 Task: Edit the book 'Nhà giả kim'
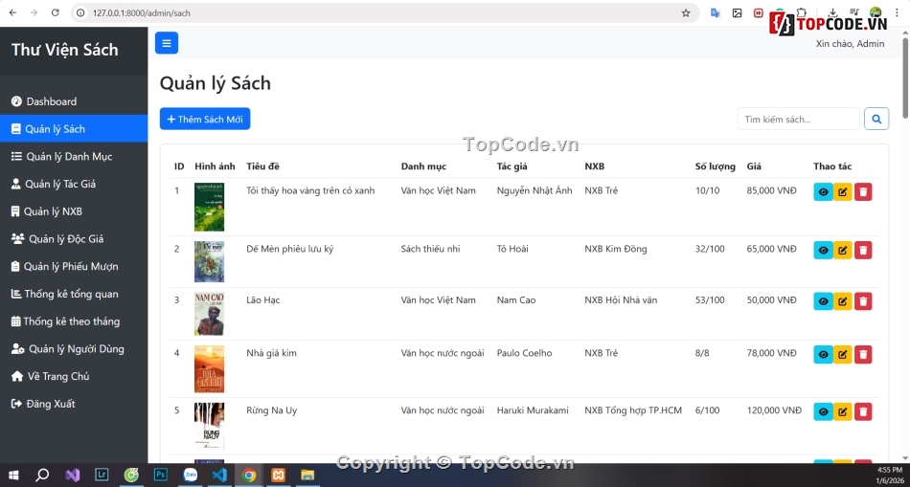[x=843, y=354]
